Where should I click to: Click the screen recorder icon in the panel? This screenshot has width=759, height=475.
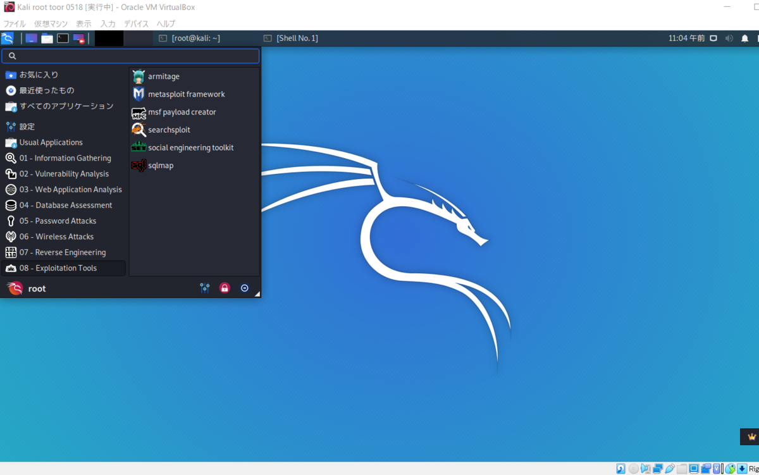(79, 39)
